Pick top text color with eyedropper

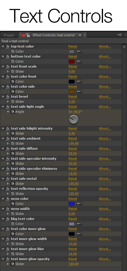pos(79,51)
